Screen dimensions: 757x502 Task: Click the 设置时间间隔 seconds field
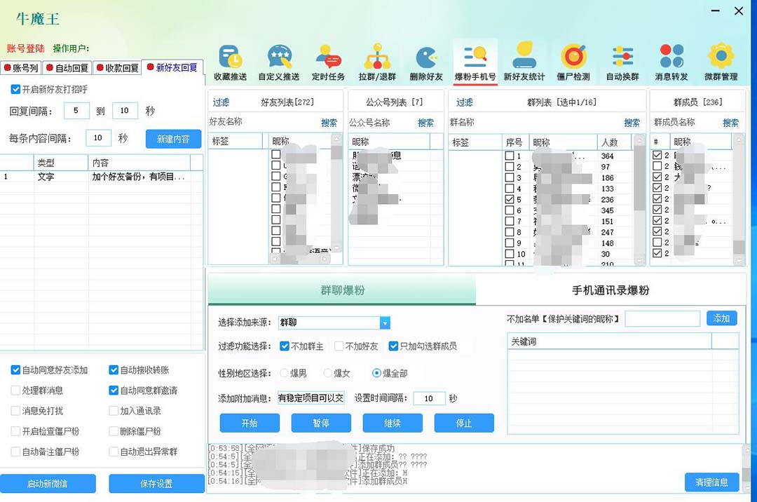click(430, 398)
